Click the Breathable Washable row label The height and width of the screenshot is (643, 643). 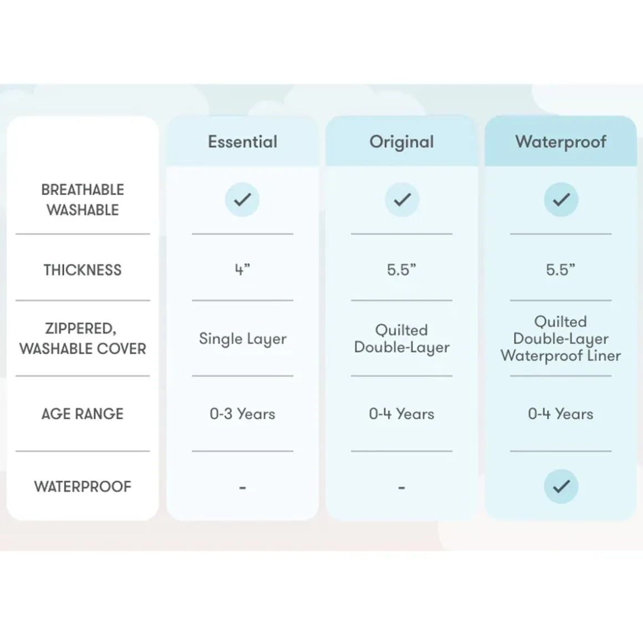click(83, 200)
